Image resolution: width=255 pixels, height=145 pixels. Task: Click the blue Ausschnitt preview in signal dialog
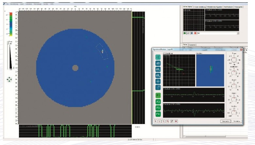(x=210, y=70)
